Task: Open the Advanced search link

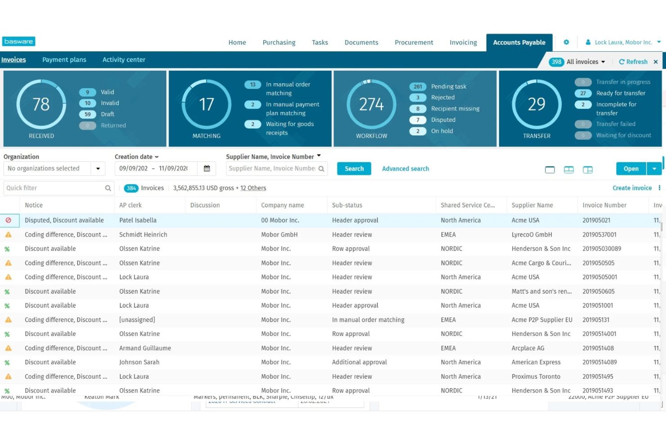Action: click(x=405, y=168)
